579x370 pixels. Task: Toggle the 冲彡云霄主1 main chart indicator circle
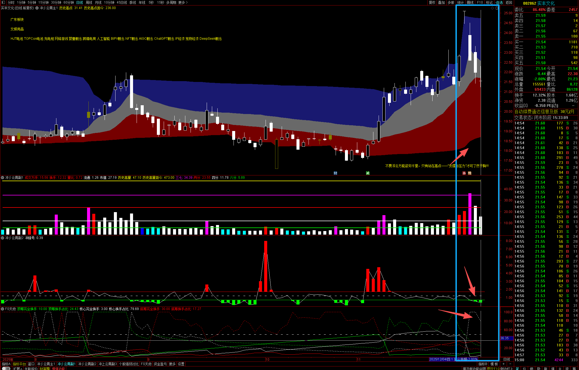[37, 8]
